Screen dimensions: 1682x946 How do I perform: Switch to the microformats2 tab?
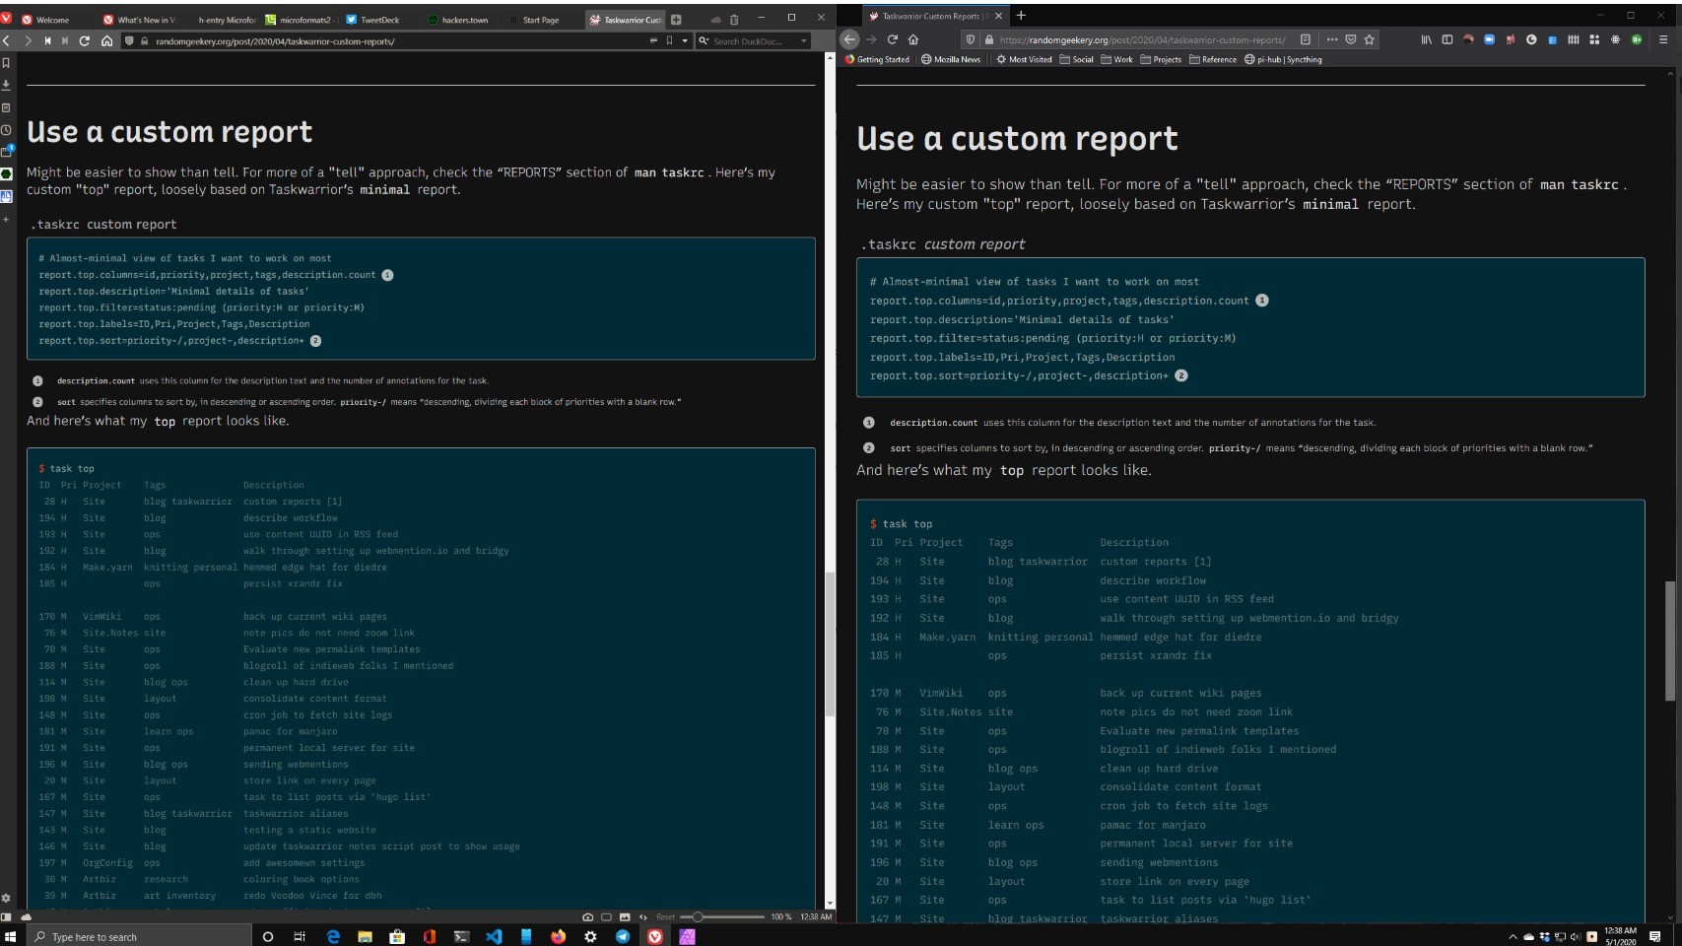click(300, 20)
